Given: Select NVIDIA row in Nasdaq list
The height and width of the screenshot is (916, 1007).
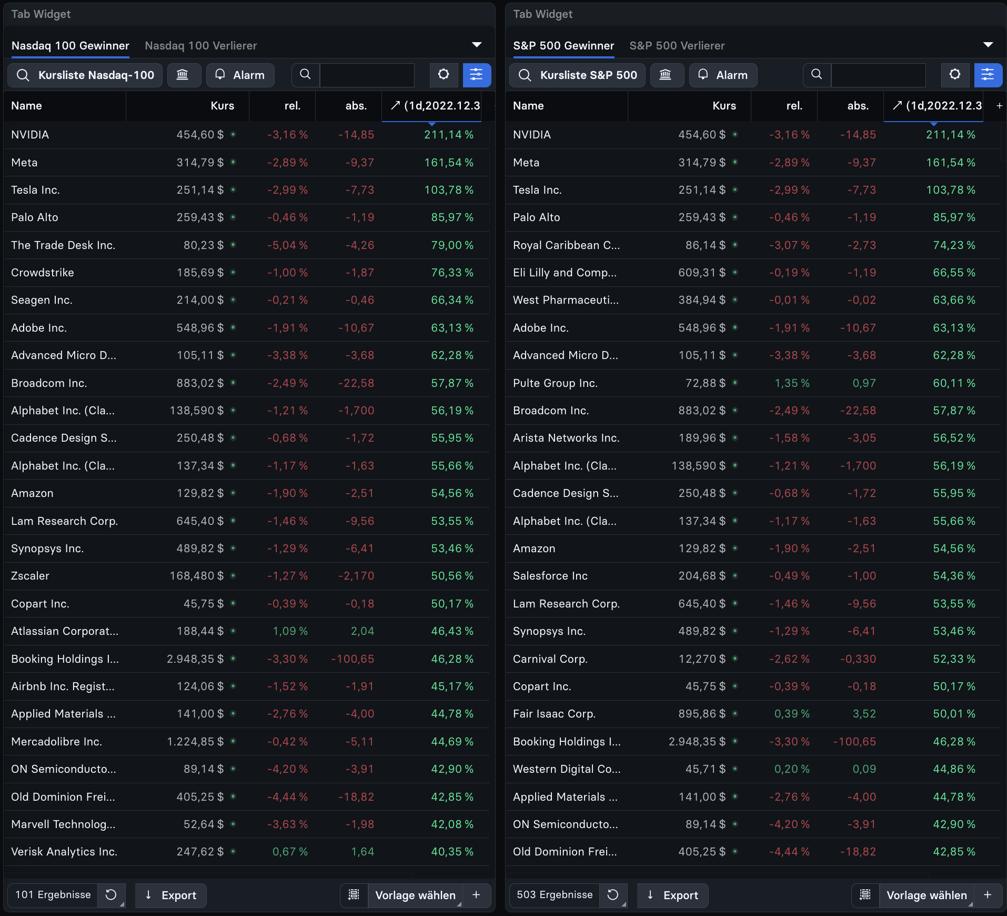Looking at the screenshot, I should coord(247,135).
